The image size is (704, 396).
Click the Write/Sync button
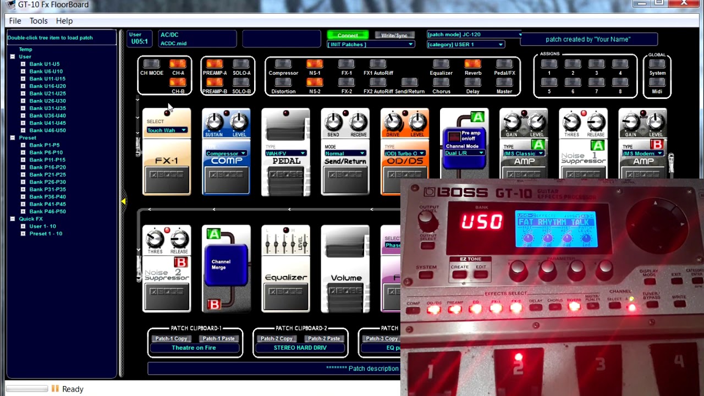(394, 35)
